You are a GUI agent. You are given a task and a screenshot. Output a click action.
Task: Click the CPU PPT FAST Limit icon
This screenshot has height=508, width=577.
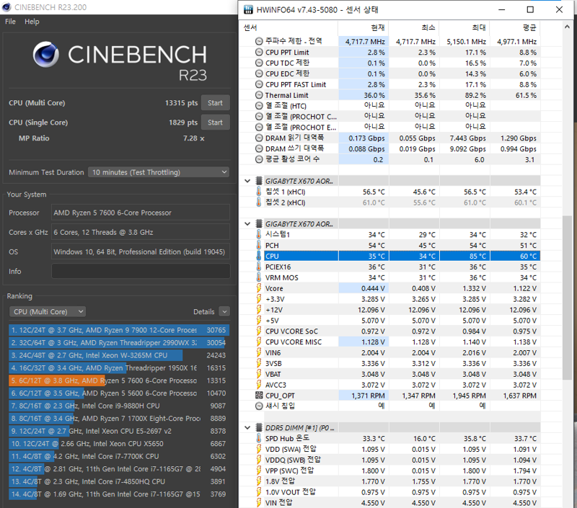coord(259,84)
